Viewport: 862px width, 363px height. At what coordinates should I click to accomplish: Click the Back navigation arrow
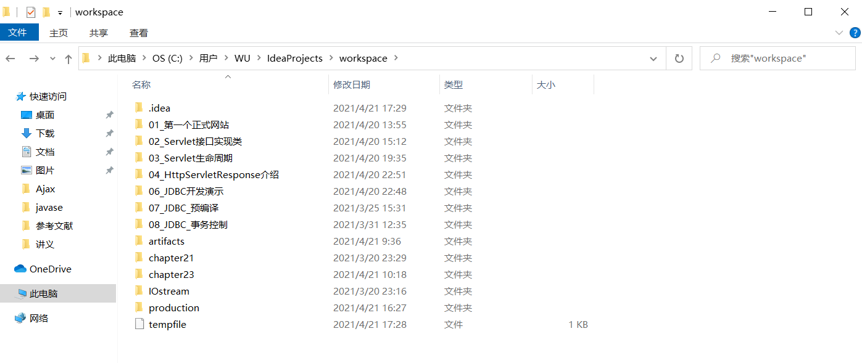10,59
